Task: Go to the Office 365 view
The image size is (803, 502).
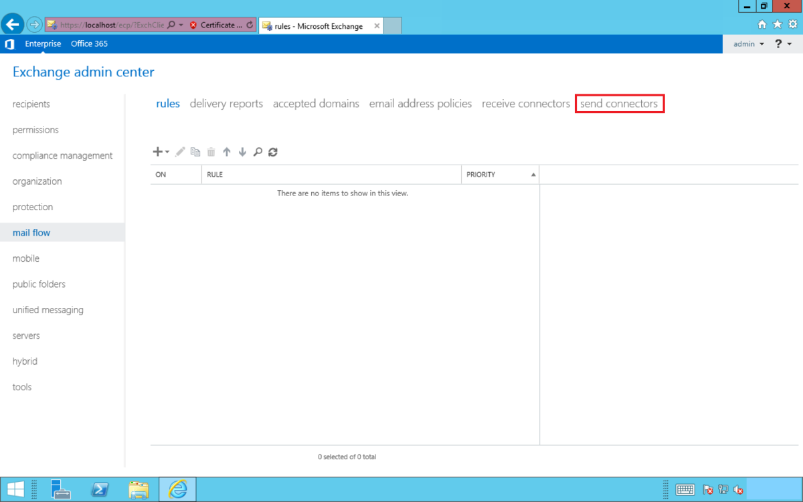Action: [89, 44]
